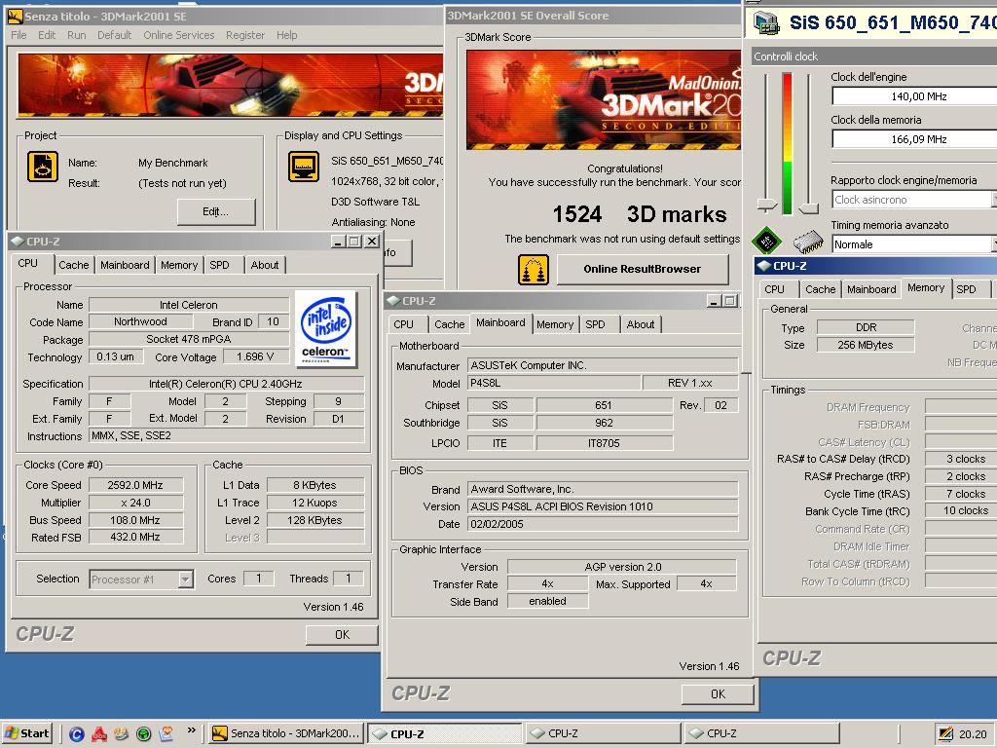This screenshot has height=748, width=997.
Task: Open the Edit menu in 3DMark2001
Action: click(47, 35)
